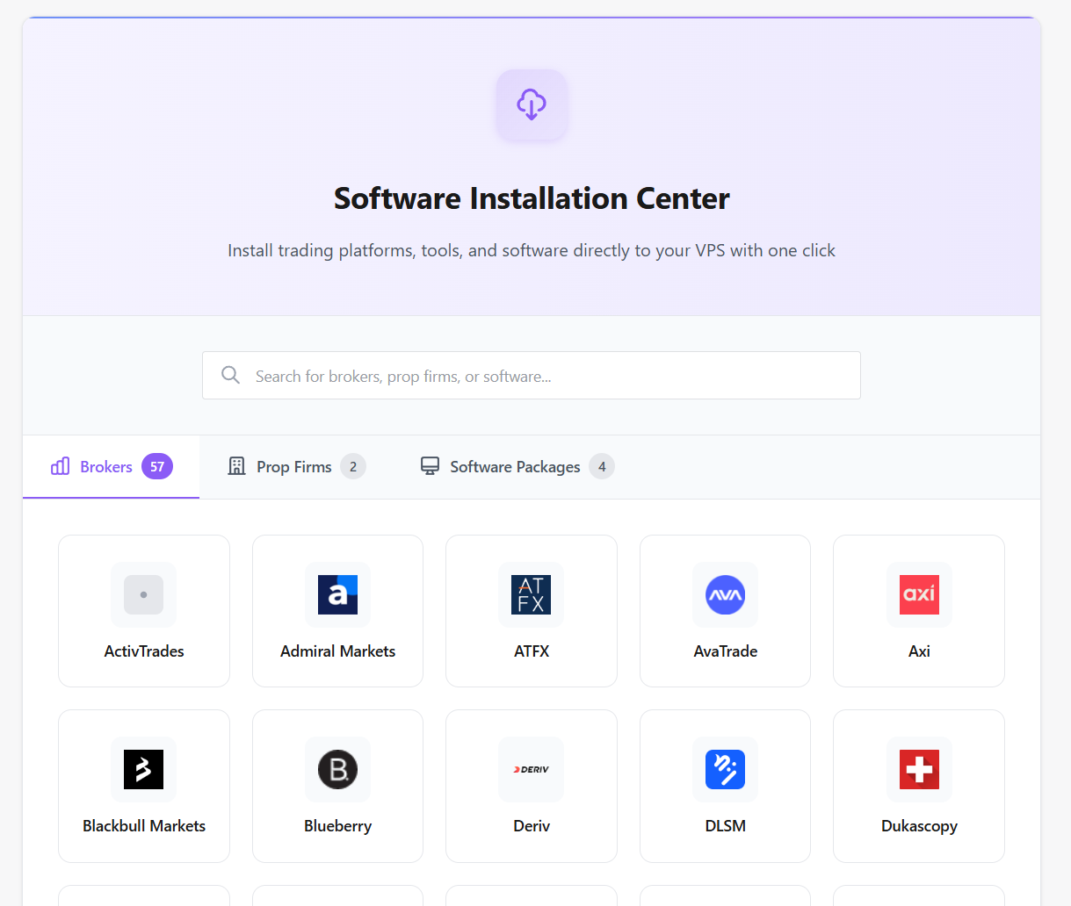
Task: Click the blue DLSM logo
Action: [725, 769]
